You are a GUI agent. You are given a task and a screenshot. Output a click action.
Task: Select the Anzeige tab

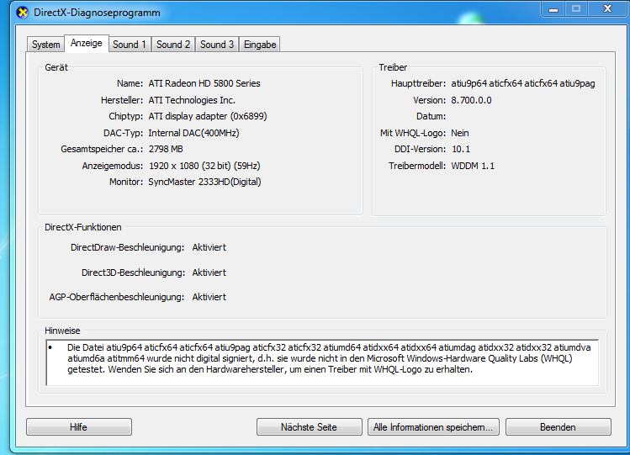coord(87,43)
